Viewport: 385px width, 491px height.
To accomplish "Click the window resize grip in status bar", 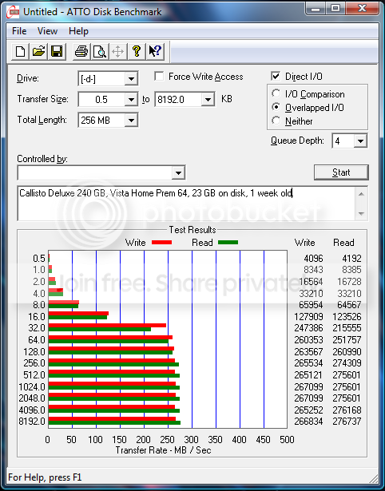I will 373,478.
